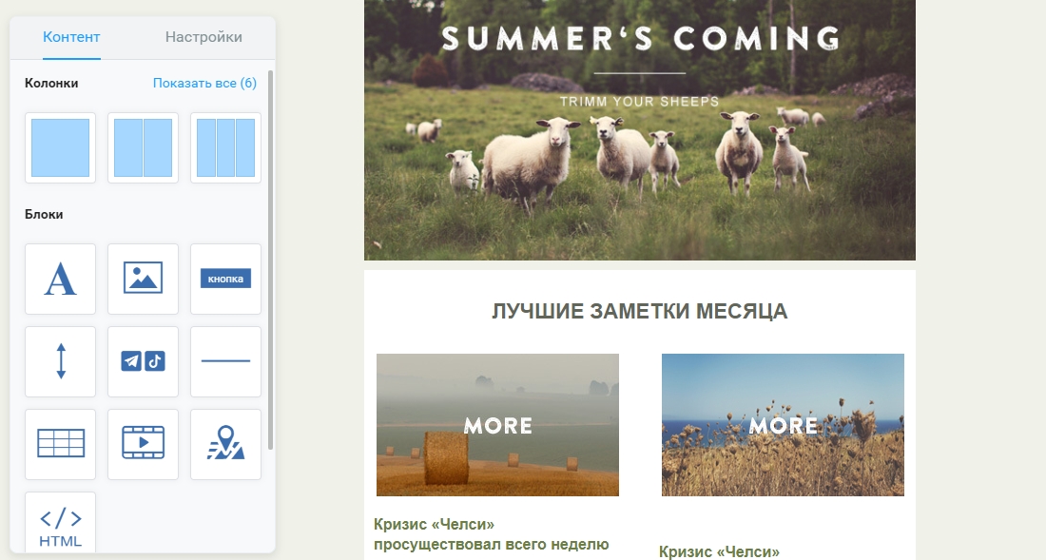
Task: Insert a horizontal divider line block
Action: point(225,361)
